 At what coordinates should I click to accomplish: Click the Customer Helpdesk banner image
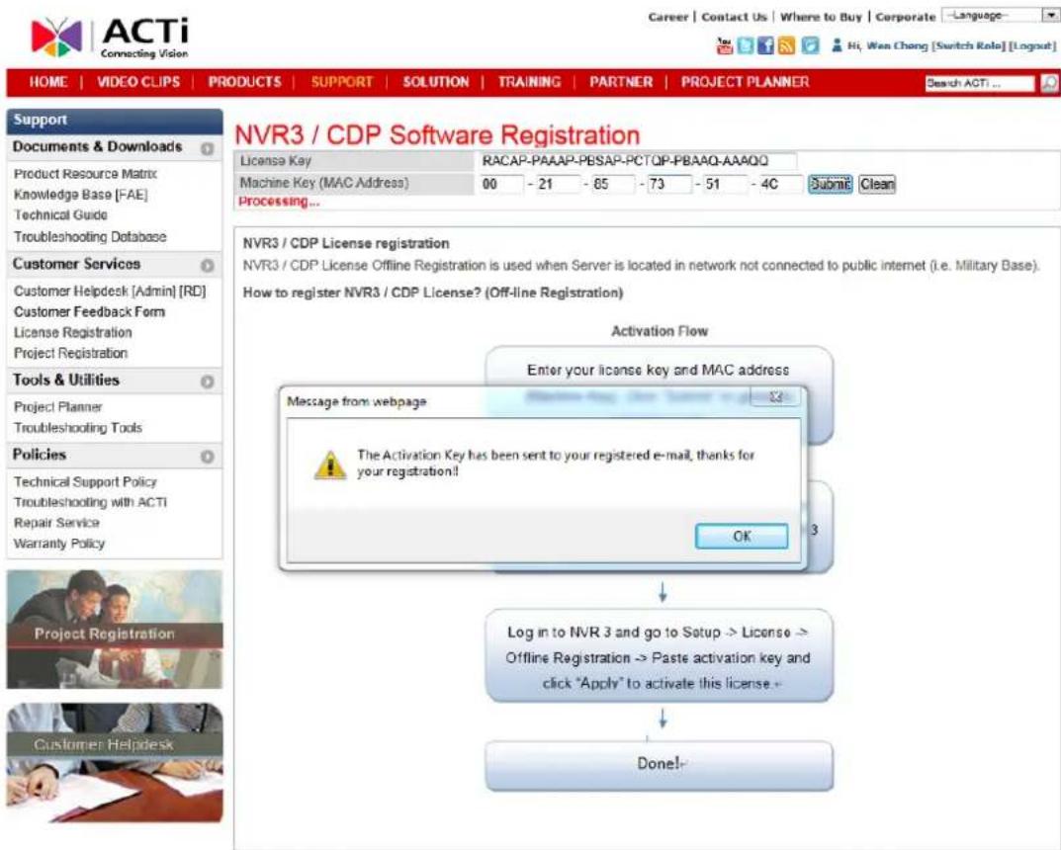click(115, 763)
